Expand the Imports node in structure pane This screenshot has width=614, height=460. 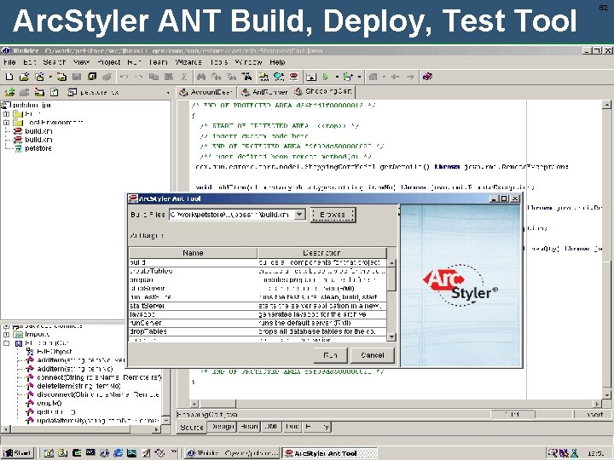[6, 335]
